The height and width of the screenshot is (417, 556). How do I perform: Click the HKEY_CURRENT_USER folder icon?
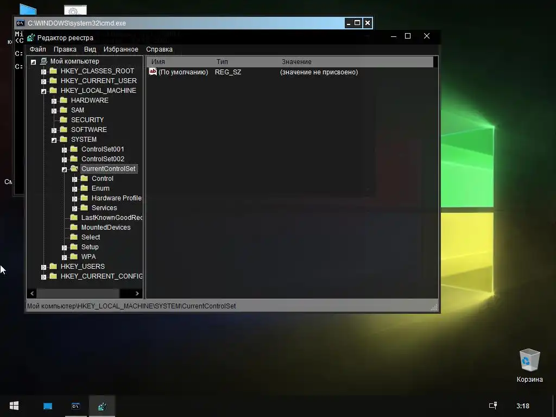click(53, 80)
